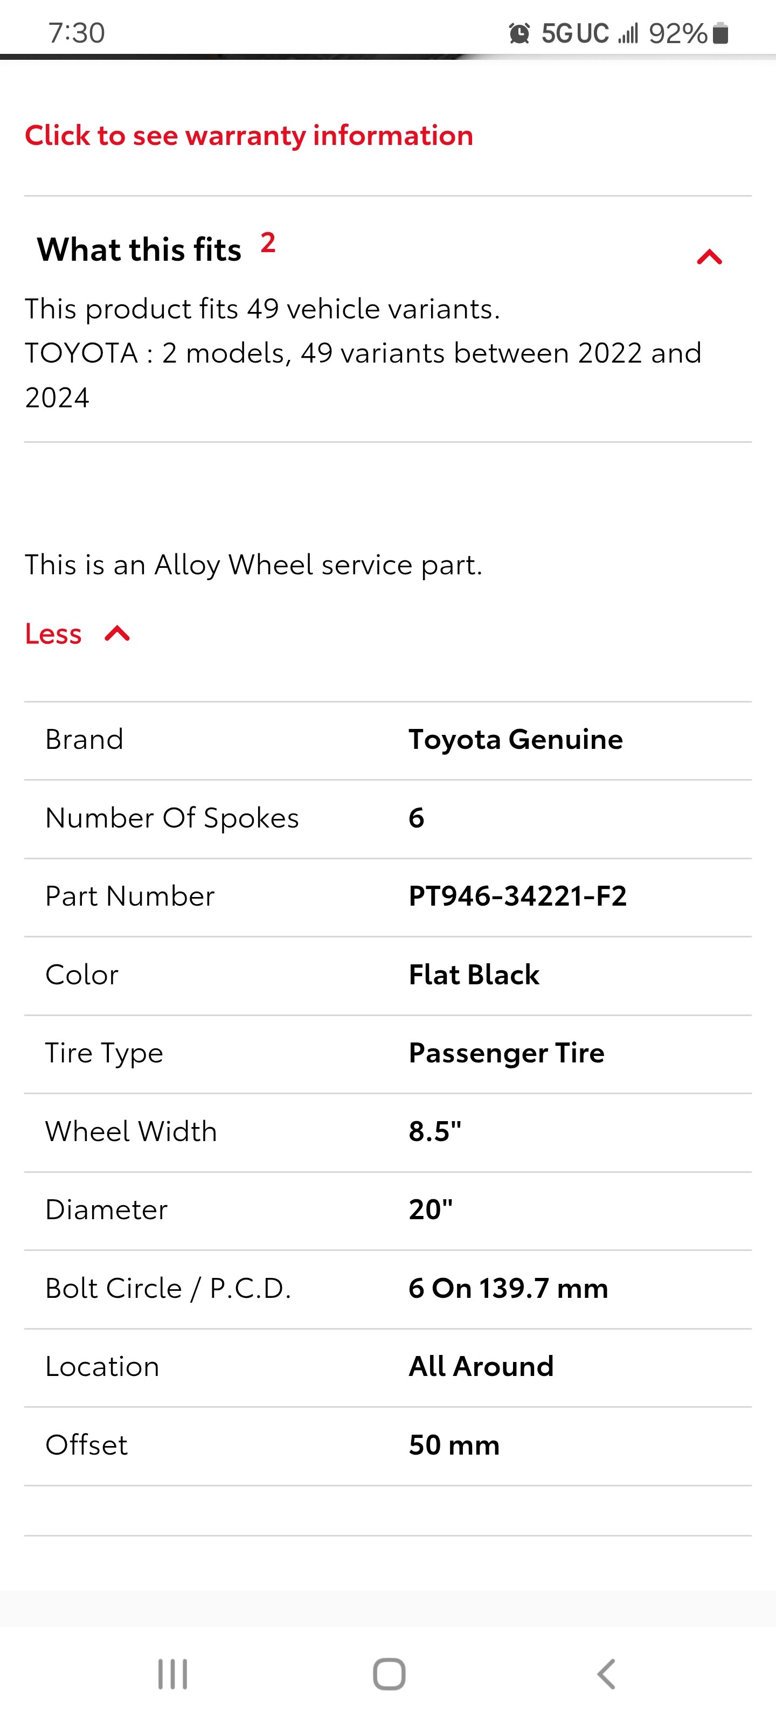Tap the 5G UC network indicator
Viewport: 776px width, 1724px height.
(x=575, y=33)
